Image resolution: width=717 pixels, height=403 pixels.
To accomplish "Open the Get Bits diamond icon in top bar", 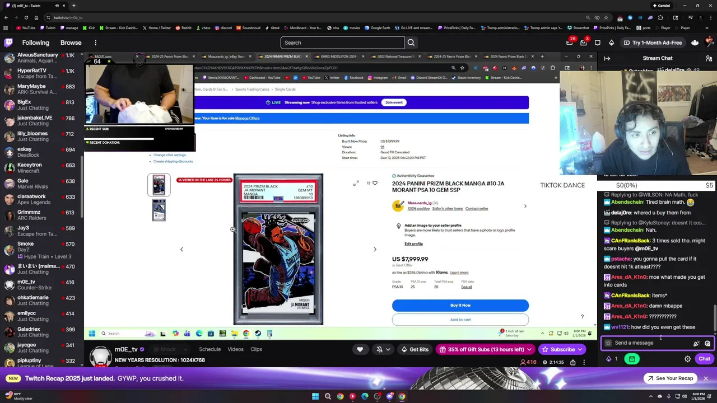I will pos(611,43).
